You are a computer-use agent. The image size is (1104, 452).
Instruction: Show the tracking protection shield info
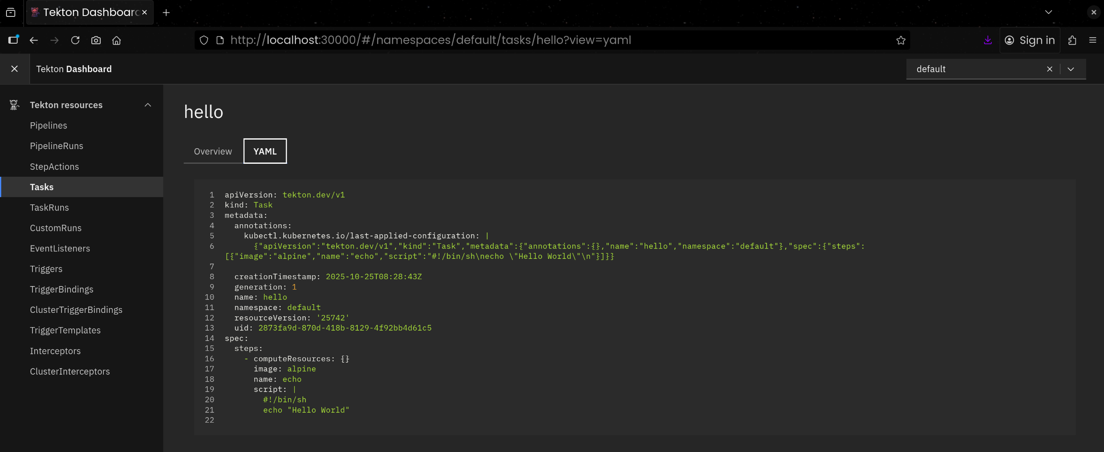tap(204, 40)
